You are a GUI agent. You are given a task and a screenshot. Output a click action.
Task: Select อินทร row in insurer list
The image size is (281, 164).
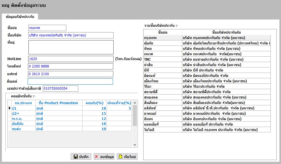(207, 119)
